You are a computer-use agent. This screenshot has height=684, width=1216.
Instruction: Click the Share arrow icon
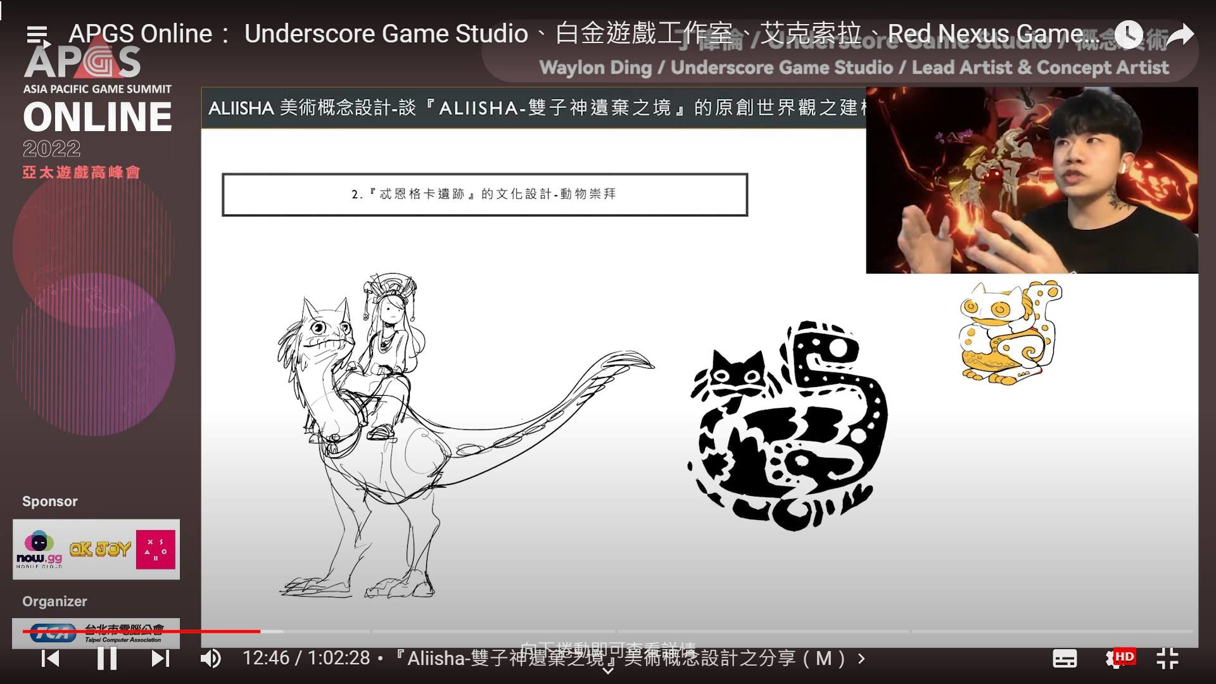[x=1180, y=34]
